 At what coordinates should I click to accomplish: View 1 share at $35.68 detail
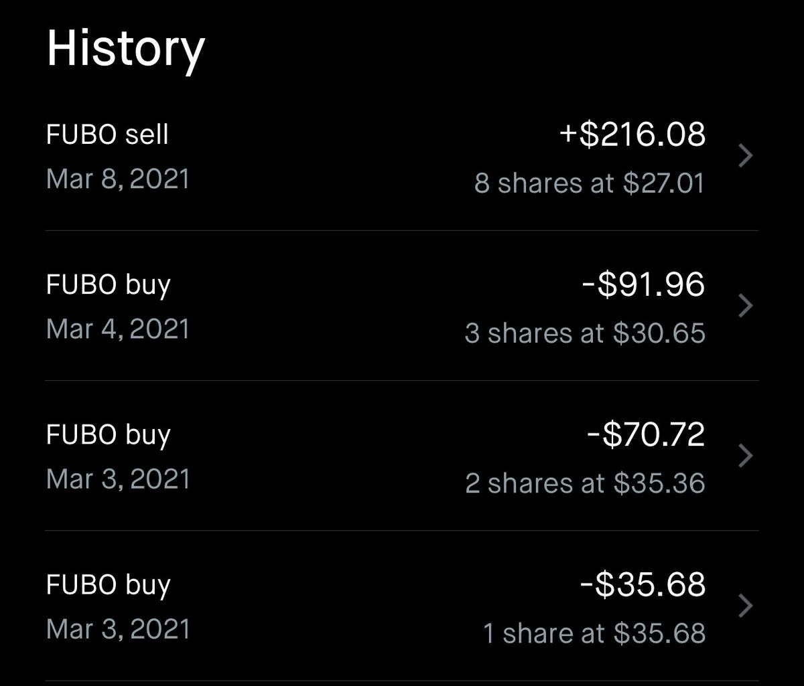(594, 632)
